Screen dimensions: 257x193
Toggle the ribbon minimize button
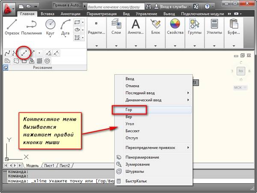(236, 14)
